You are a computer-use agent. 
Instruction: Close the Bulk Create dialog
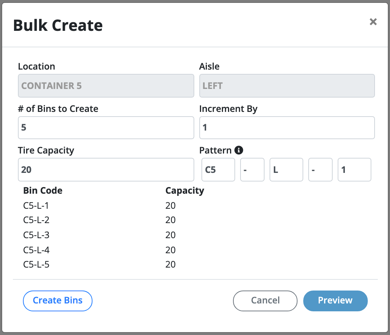(373, 22)
